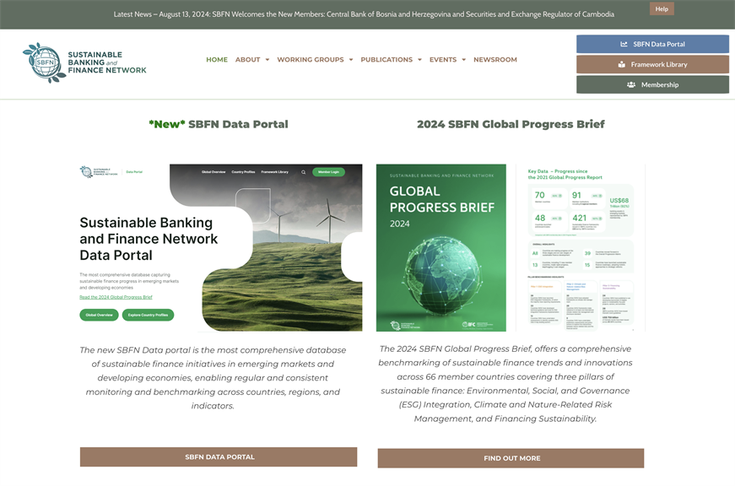Click the Global Overview green pill button

99,315
